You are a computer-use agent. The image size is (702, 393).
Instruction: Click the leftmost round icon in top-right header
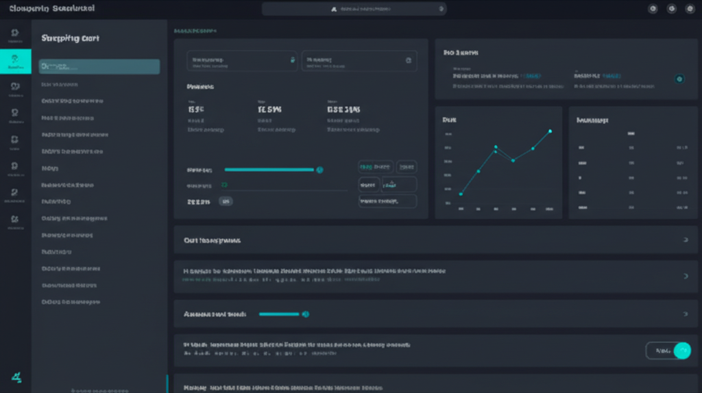coord(652,9)
